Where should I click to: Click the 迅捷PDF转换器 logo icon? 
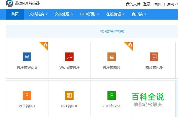click(x=9, y=4)
